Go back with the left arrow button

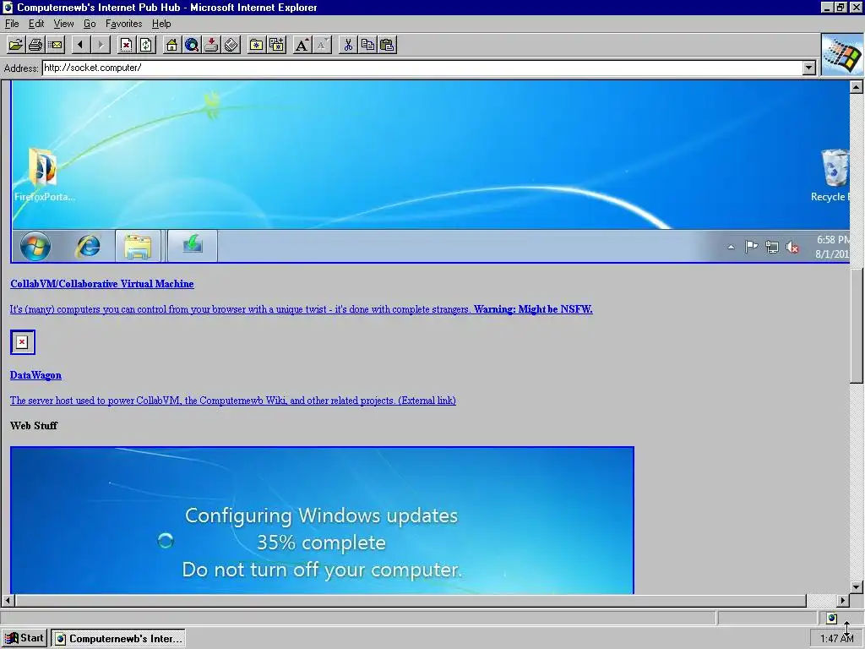[x=80, y=46]
